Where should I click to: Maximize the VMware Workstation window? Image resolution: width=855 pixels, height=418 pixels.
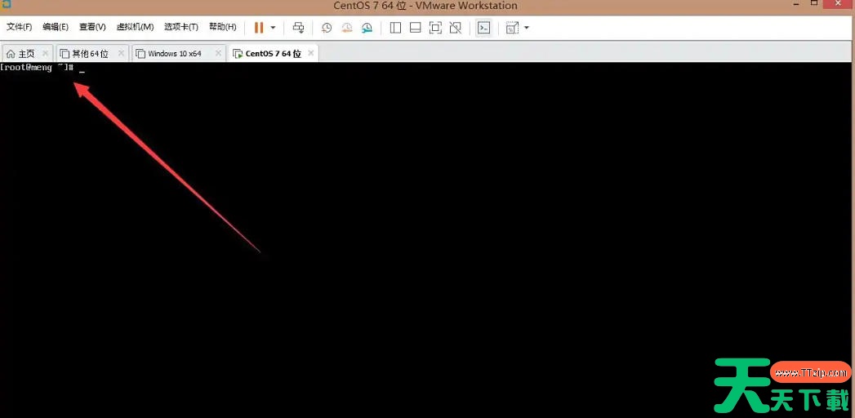point(815,4)
